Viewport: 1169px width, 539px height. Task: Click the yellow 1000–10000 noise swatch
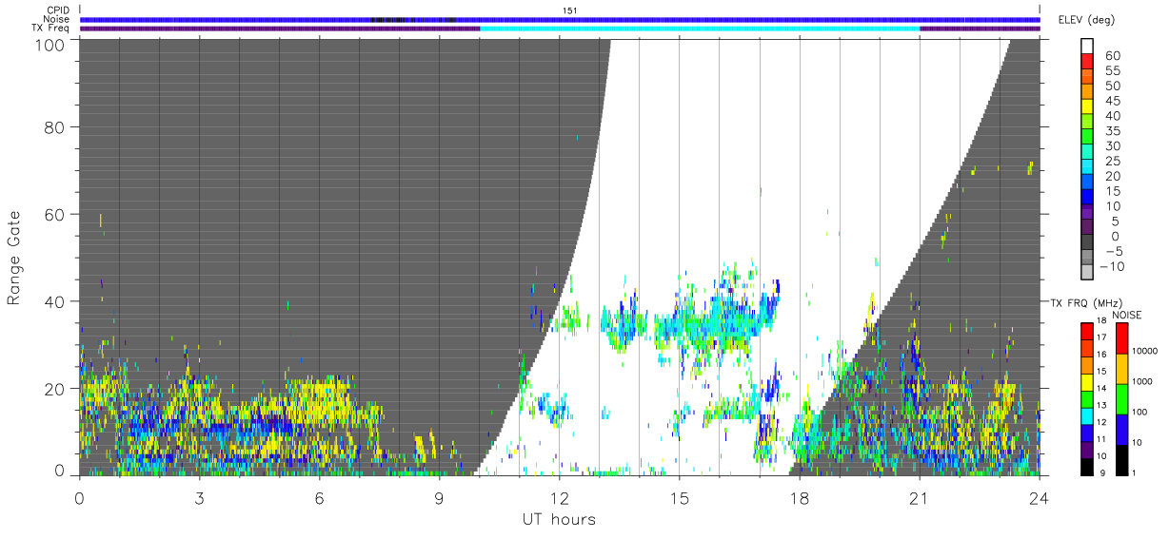(x=1121, y=368)
